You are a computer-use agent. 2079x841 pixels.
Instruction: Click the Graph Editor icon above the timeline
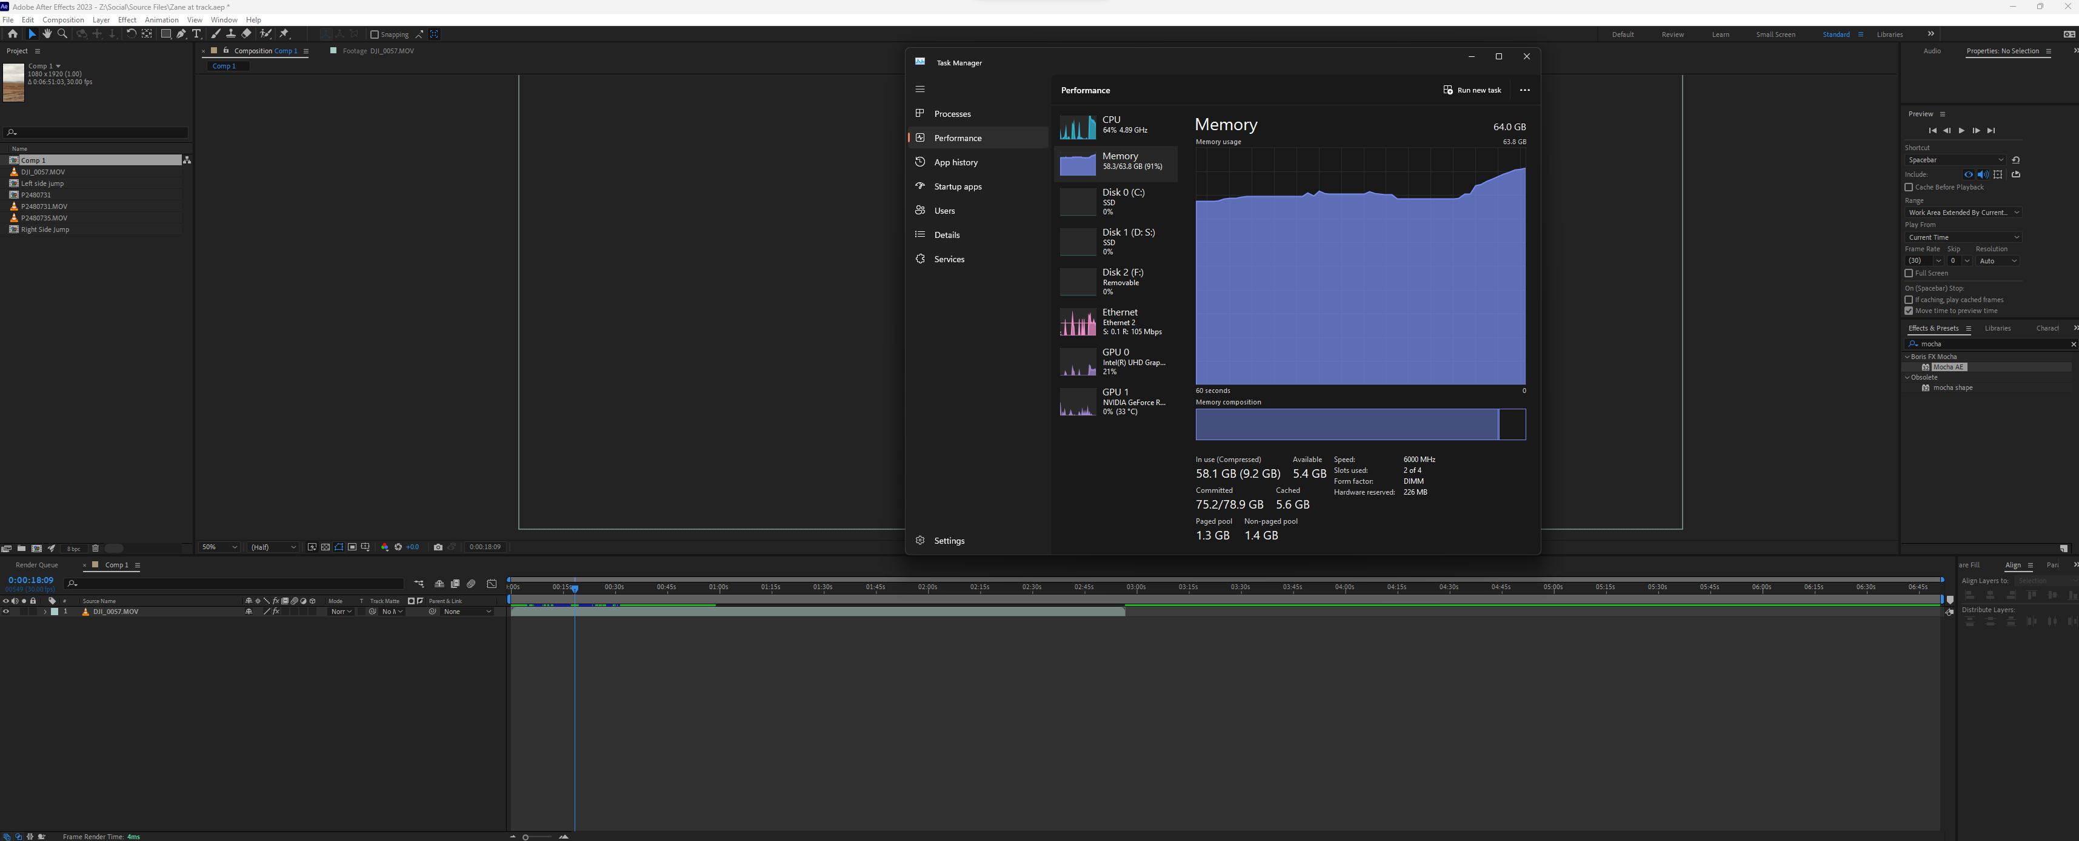(492, 584)
